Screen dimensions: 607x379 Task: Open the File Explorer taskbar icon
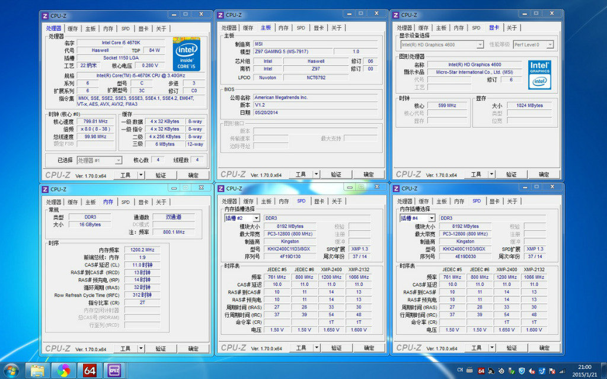pyautogui.click(x=37, y=371)
